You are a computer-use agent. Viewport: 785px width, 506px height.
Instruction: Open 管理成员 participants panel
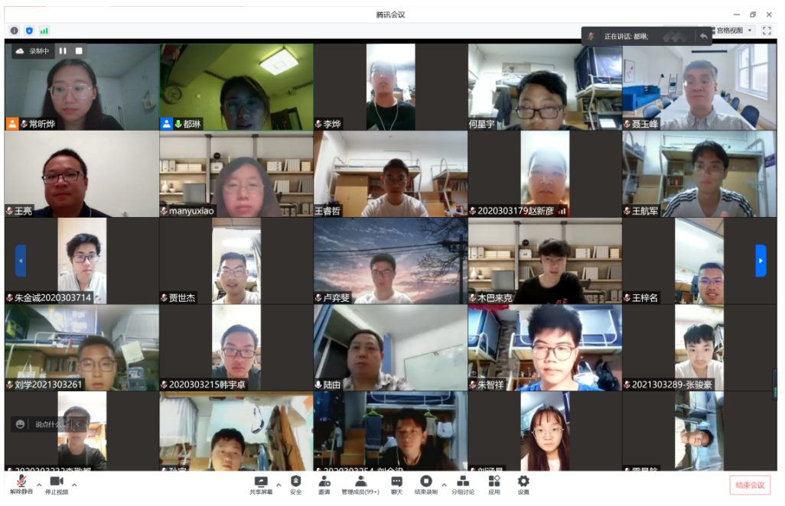coord(360,485)
